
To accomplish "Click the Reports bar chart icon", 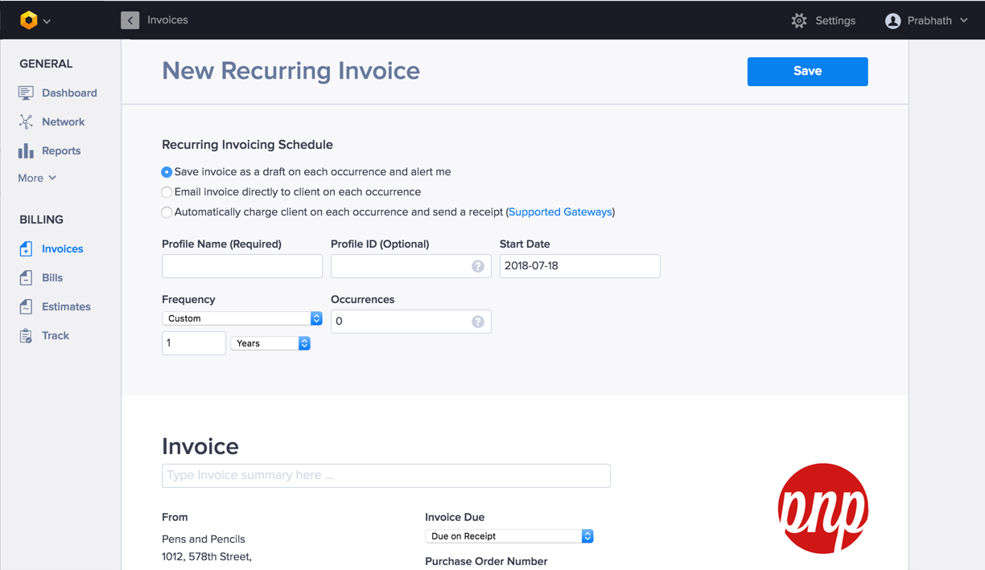I will 26,151.
